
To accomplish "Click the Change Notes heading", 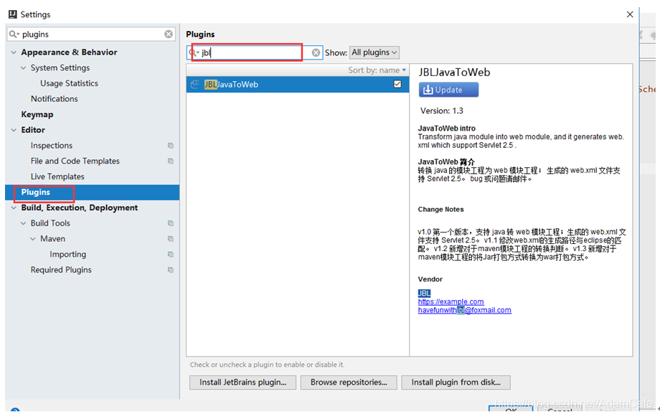I will (440, 210).
